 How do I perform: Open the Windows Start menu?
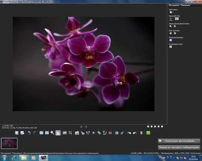point(4,158)
